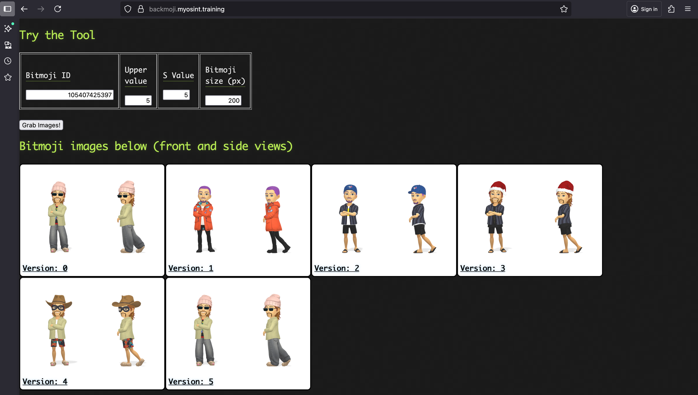Viewport: 698px width, 395px height.
Task: Open sidebar history clock icon
Action: click(x=8, y=61)
